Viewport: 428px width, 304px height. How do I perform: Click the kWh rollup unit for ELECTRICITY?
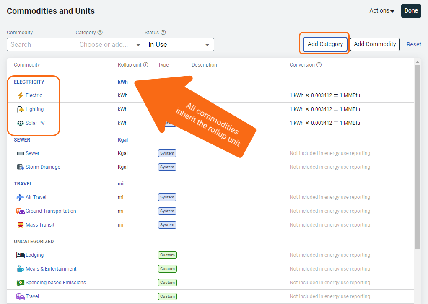point(122,82)
